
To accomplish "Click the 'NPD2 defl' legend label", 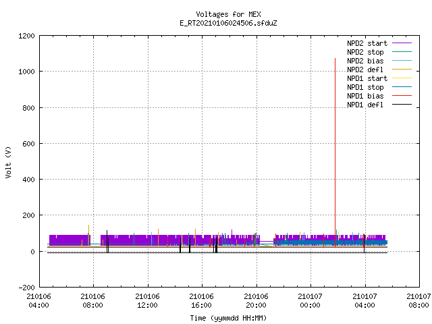I will [365, 70].
